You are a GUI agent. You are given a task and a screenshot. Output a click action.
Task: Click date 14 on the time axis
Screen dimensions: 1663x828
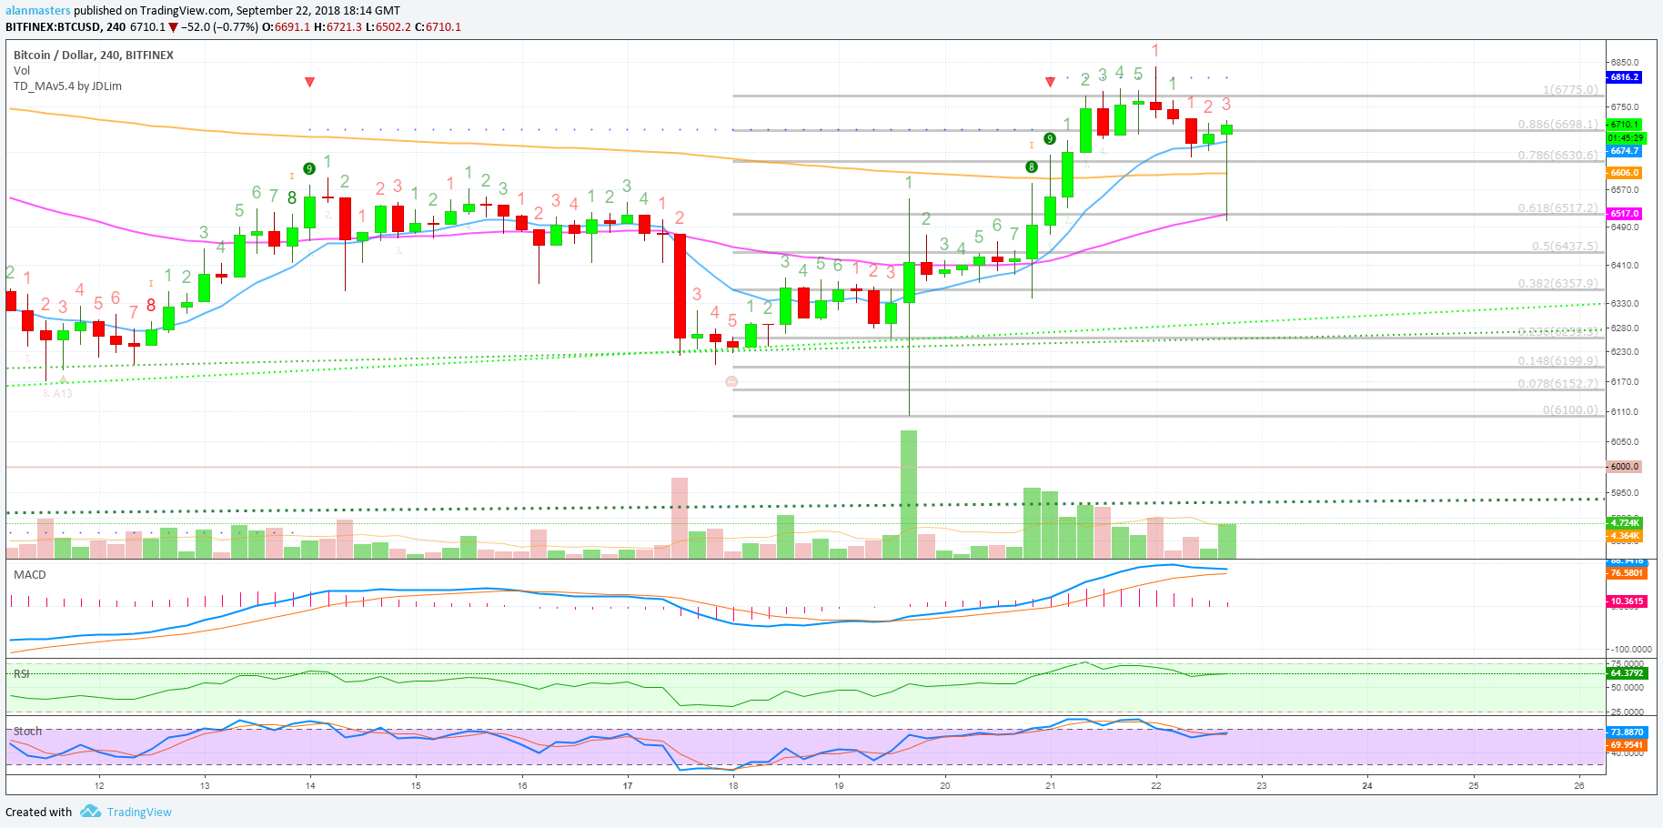point(310,786)
